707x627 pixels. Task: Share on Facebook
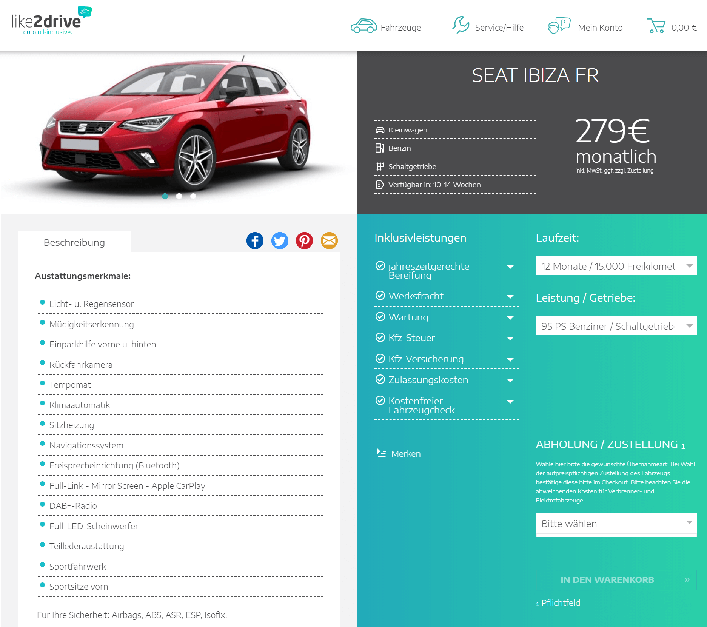[x=255, y=240]
